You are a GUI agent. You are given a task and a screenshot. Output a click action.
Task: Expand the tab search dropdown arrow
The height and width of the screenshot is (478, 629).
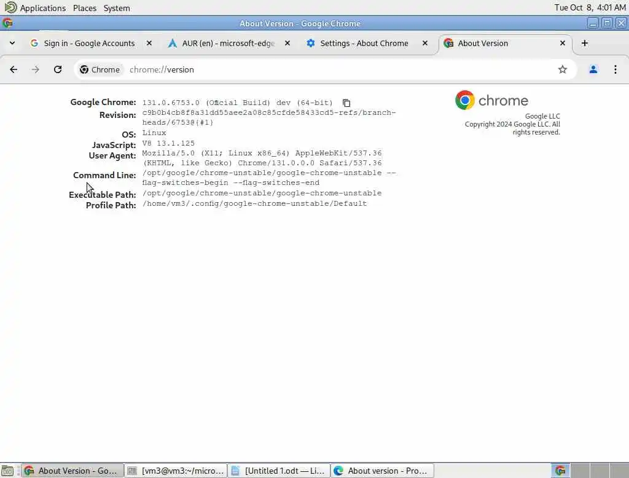tap(12, 43)
